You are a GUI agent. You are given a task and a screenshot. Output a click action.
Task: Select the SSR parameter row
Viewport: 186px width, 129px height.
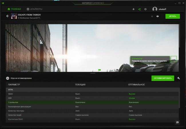point(92,98)
